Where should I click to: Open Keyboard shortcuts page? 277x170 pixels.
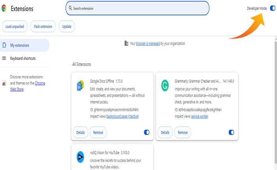click(23, 59)
